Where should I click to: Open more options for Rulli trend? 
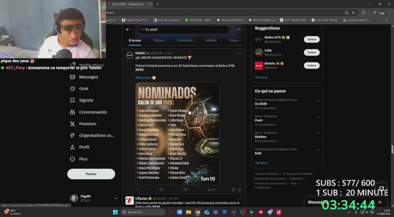pyautogui.click(x=317, y=150)
